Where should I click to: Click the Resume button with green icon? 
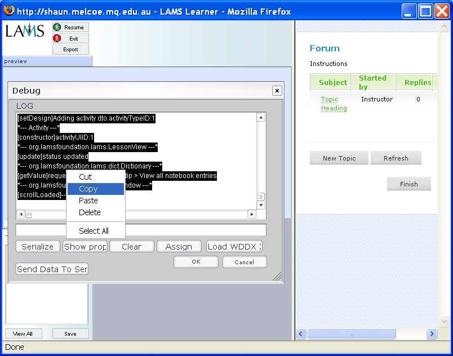(70, 27)
